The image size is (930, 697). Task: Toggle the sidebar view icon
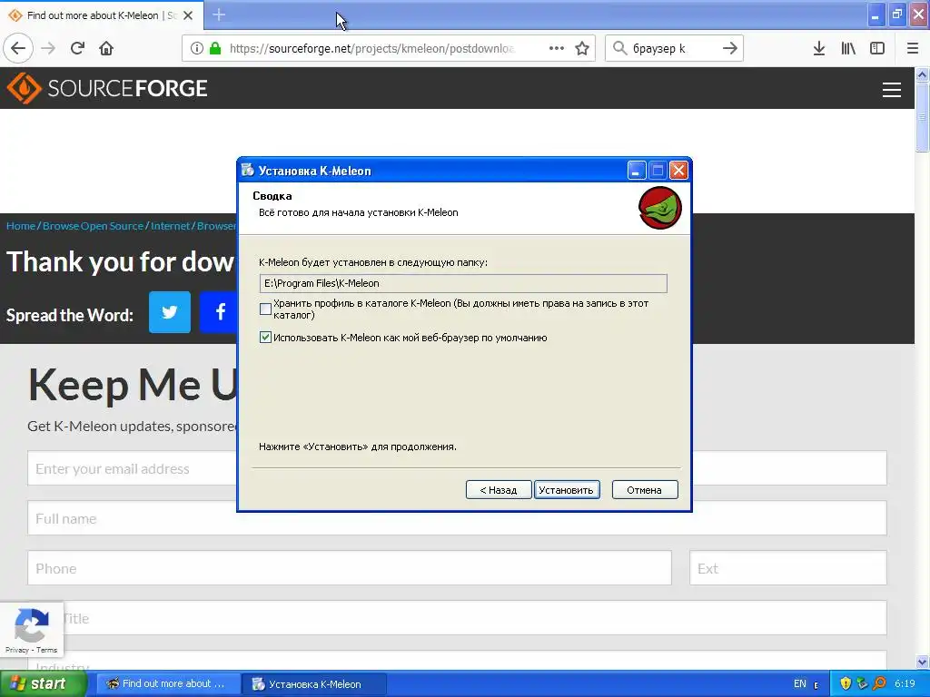(x=877, y=48)
